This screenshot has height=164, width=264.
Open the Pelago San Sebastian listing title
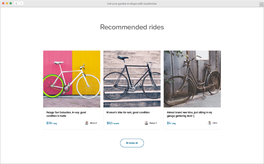click(x=66, y=114)
